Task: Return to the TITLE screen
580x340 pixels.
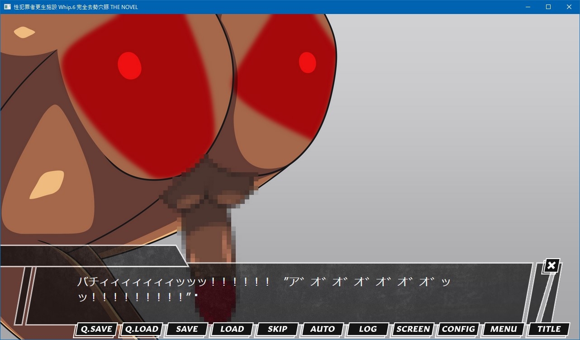Action: point(549,329)
